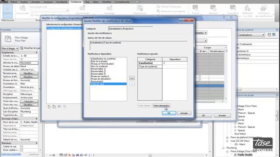Click Annuler in the export configuration dialog
The image size is (280, 157).
[x=222, y=116]
